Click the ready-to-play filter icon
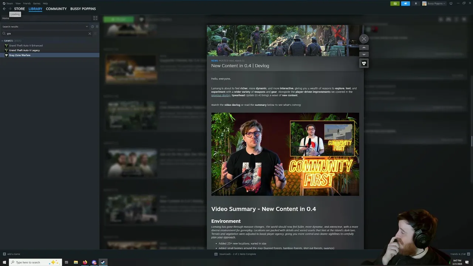Viewport: 473px width, 266px height. click(97, 27)
